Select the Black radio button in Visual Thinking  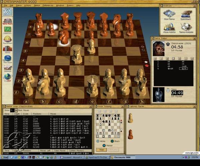112,141
